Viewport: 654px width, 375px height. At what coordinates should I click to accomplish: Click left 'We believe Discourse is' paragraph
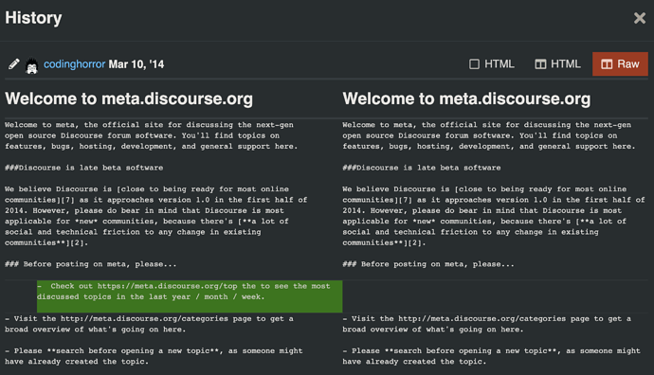coord(156,216)
